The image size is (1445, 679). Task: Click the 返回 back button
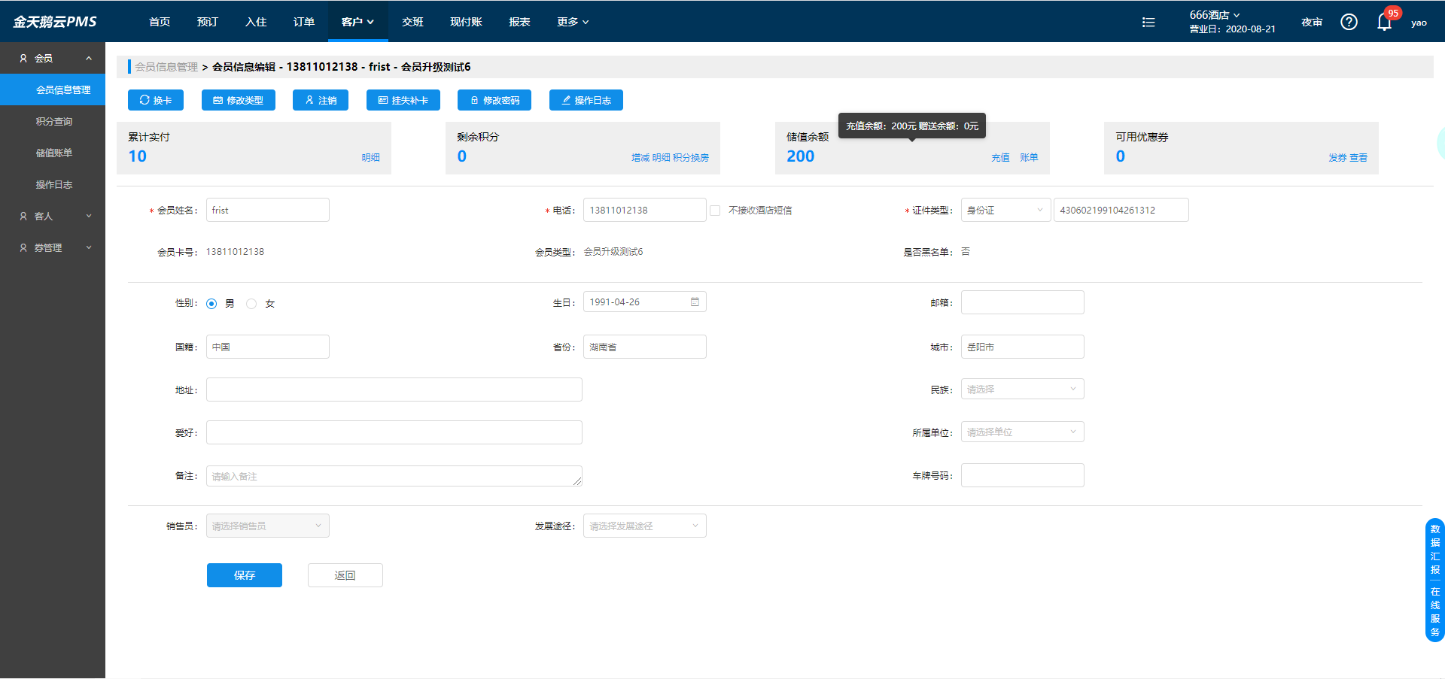[345, 575]
